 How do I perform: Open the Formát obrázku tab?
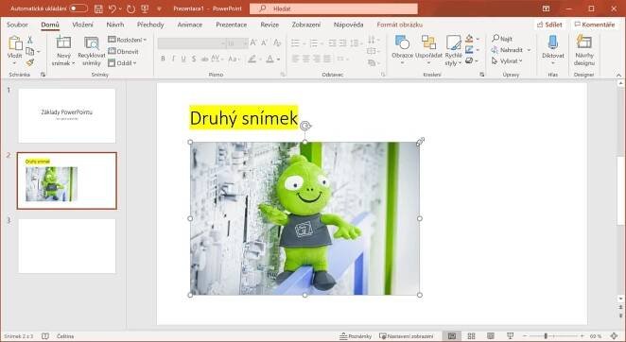(x=400, y=25)
